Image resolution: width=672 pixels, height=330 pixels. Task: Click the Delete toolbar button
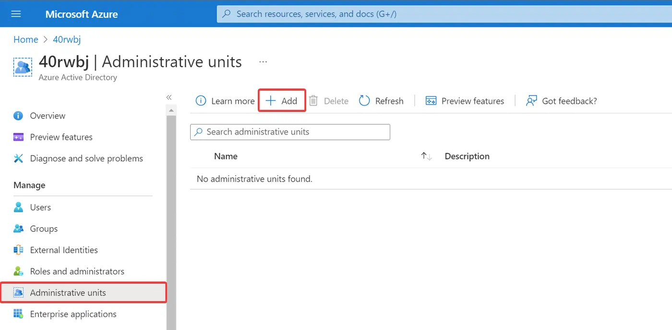click(x=329, y=101)
